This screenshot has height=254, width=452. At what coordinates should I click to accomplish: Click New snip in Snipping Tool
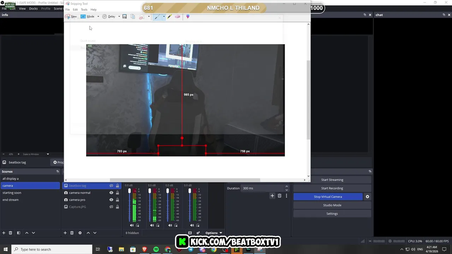click(71, 17)
